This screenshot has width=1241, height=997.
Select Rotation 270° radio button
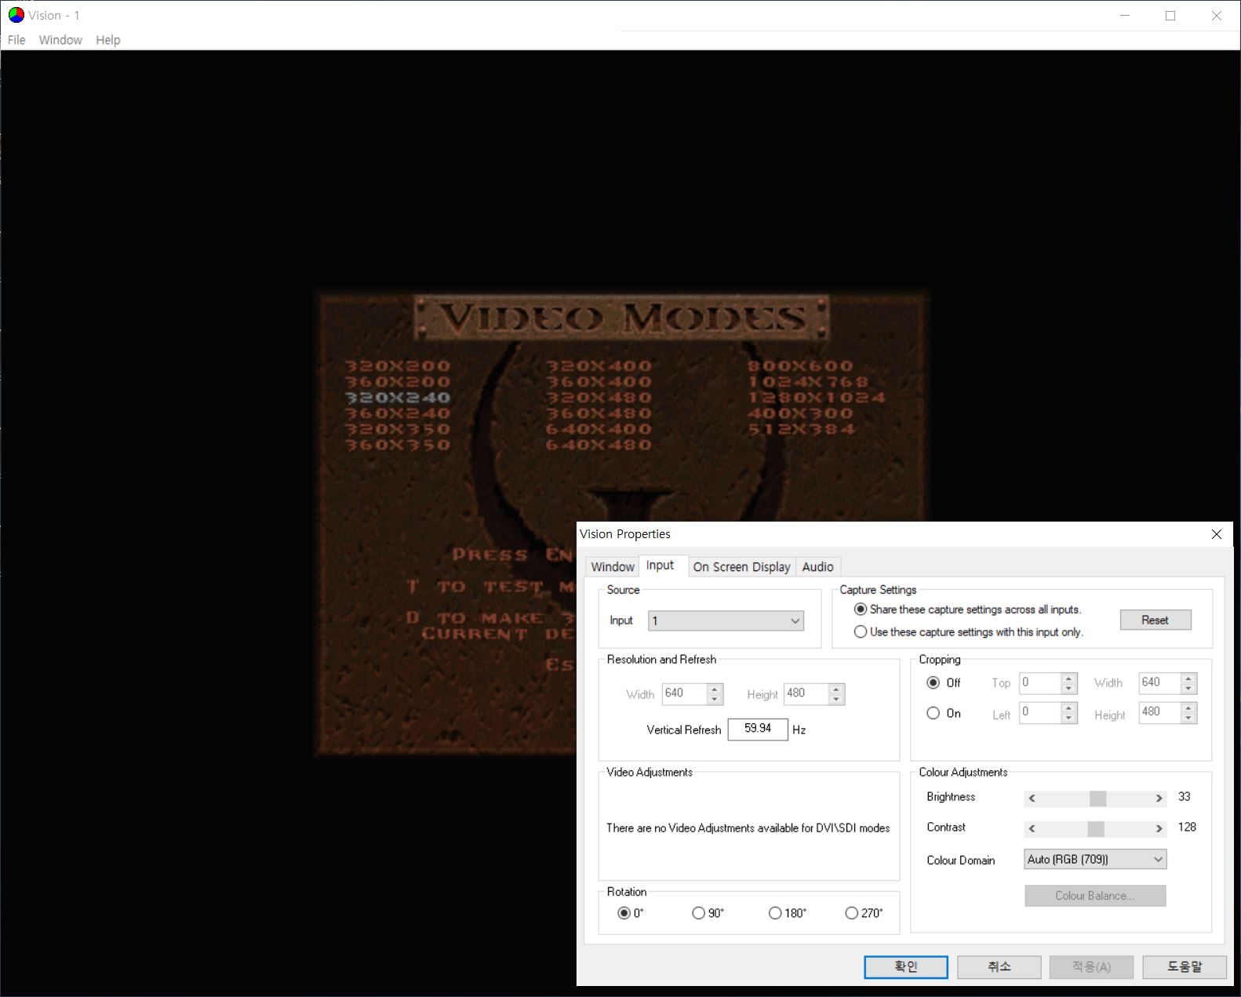click(x=852, y=913)
